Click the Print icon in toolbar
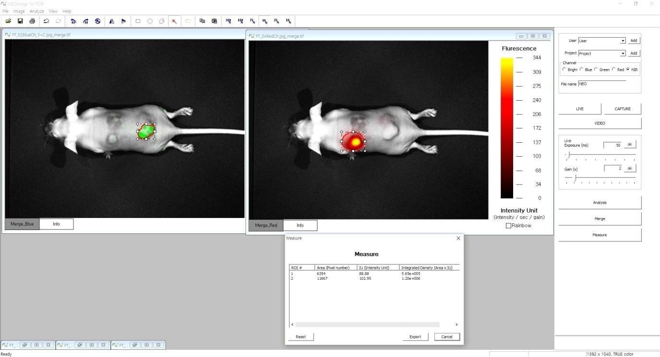Viewport: 660px width, 357px height. (32, 21)
